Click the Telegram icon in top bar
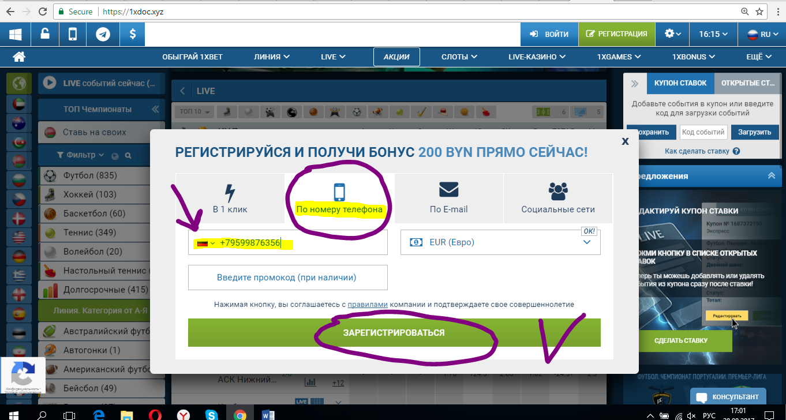 pos(103,34)
